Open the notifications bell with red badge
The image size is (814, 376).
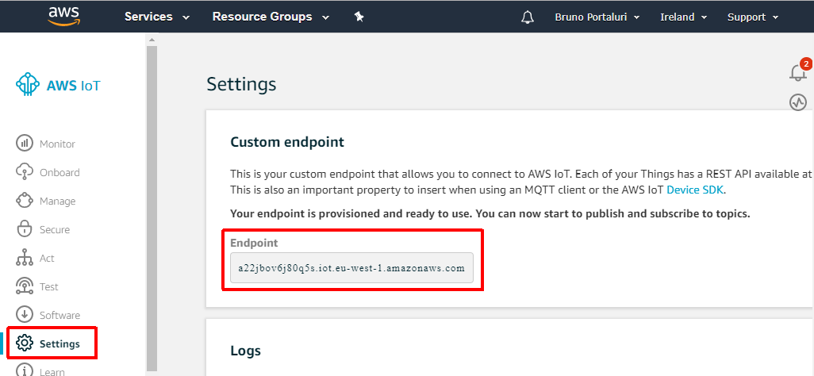click(x=799, y=72)
